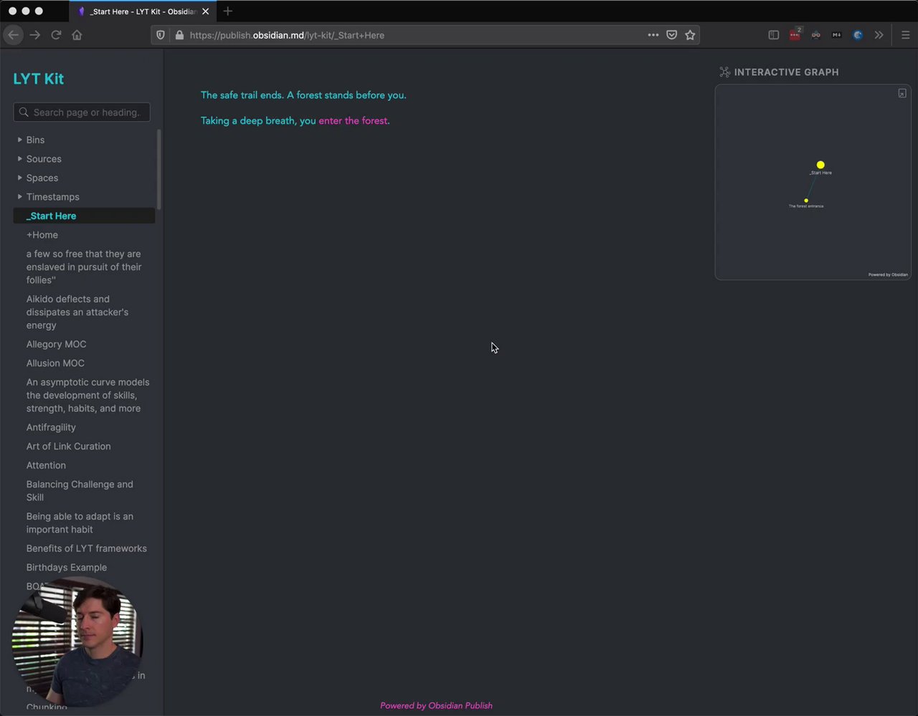Click the LYT Kit site title

click(x=39, y=79)
